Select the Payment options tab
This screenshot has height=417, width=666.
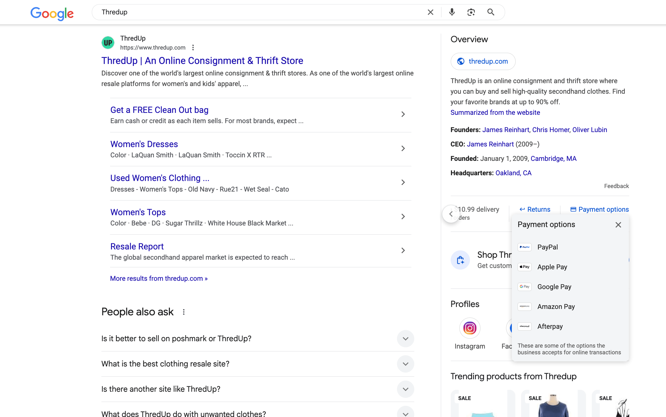click(599, 209)
